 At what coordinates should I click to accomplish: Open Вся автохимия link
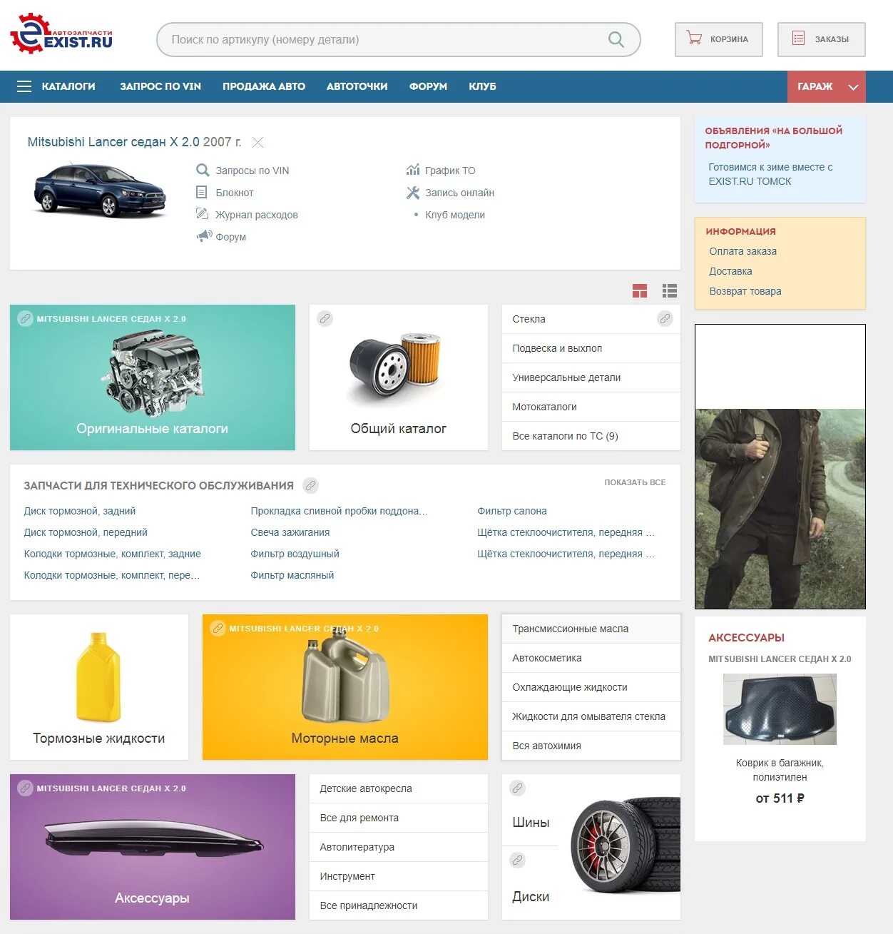[591, 746]
